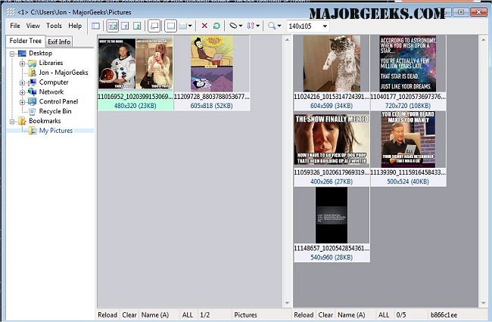
Task: Toggle the floating preview window icon
Action: point(154,26)
